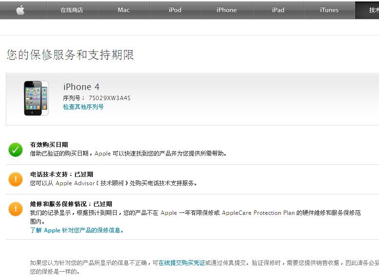Image resolution: width=379 pixels, height=280 pixels.
Task: Click the 有效购买日期 heading
Action: tap(49, 145)
